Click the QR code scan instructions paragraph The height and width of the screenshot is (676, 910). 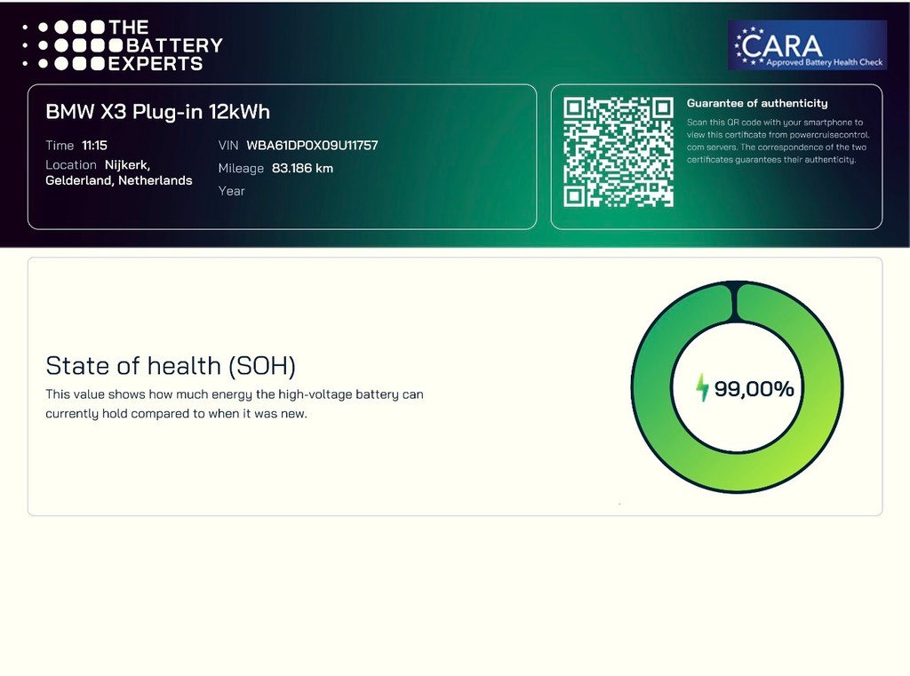click(778, 141)
